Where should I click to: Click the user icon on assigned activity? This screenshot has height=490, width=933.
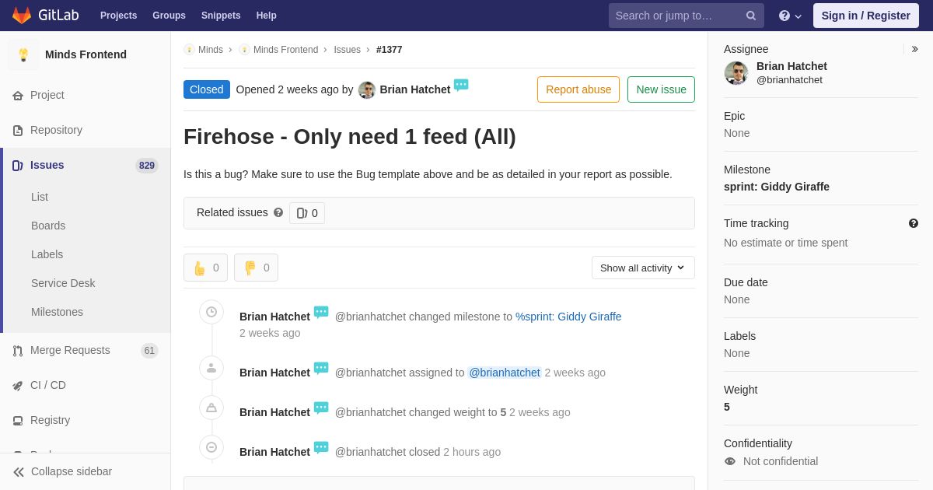click(x=211, y=368)
